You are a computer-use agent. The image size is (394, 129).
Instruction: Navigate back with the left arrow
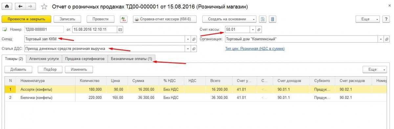pyautogui.click(x=21, y=7)
